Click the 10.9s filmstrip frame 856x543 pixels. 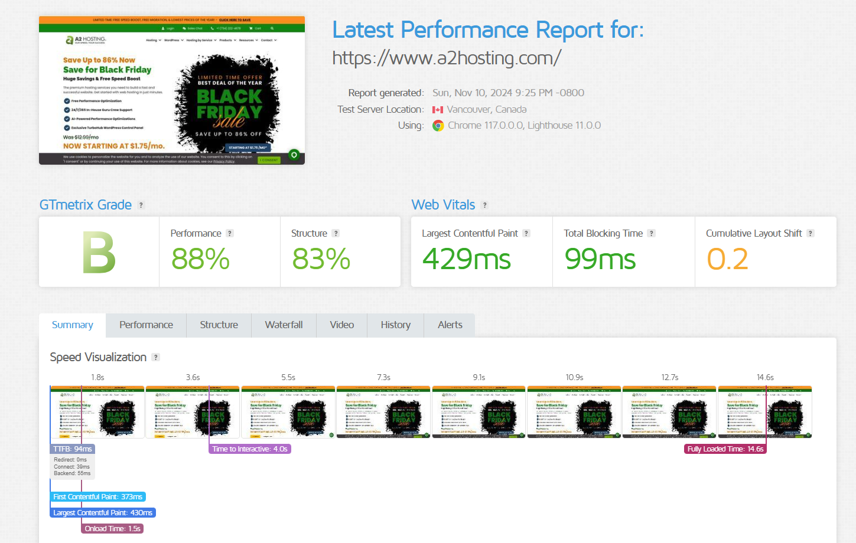[x=574, y=412]
